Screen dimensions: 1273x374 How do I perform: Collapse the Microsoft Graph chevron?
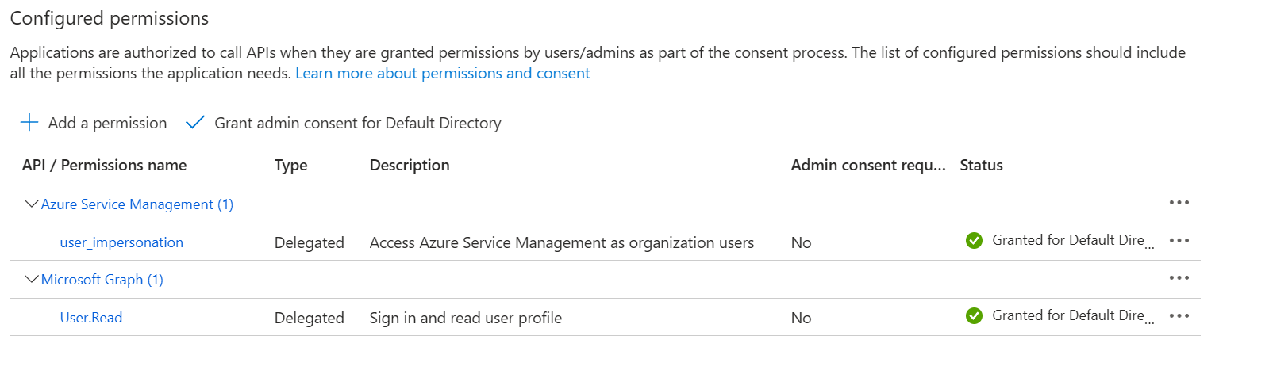click(x=32, y=280)
